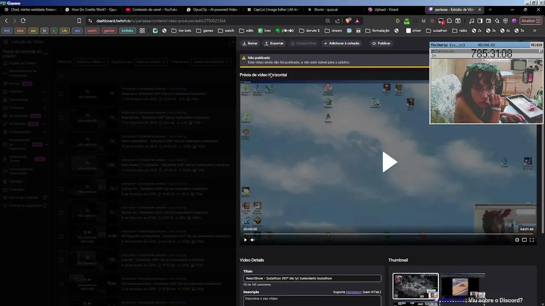Toggle browser sidebar panel icon
Viewport: 545px width, 306px height.
(x=480, y=21)
